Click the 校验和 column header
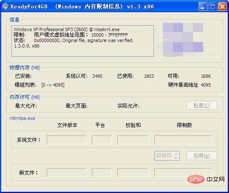The image size is (229, 193). [x=133, y=125]
